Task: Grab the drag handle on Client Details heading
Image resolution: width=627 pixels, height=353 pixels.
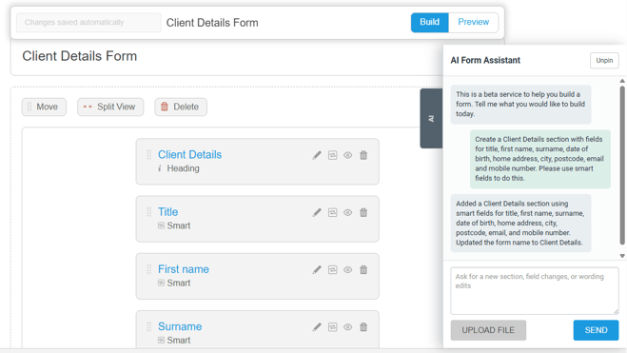Action: click(x=148, y=155)
